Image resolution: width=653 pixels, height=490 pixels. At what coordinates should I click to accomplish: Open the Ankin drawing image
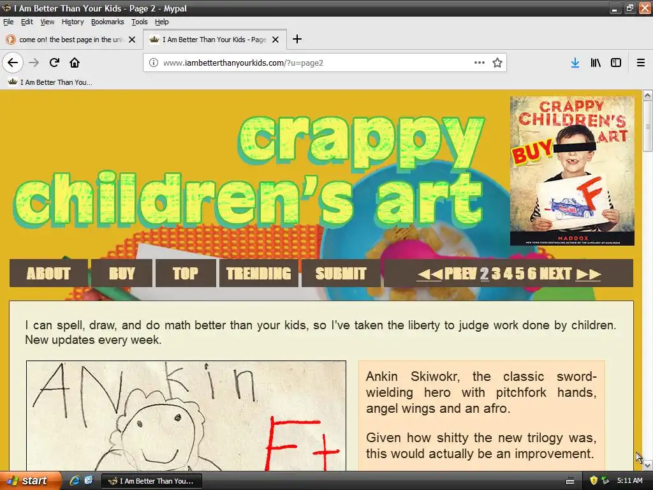186,416
